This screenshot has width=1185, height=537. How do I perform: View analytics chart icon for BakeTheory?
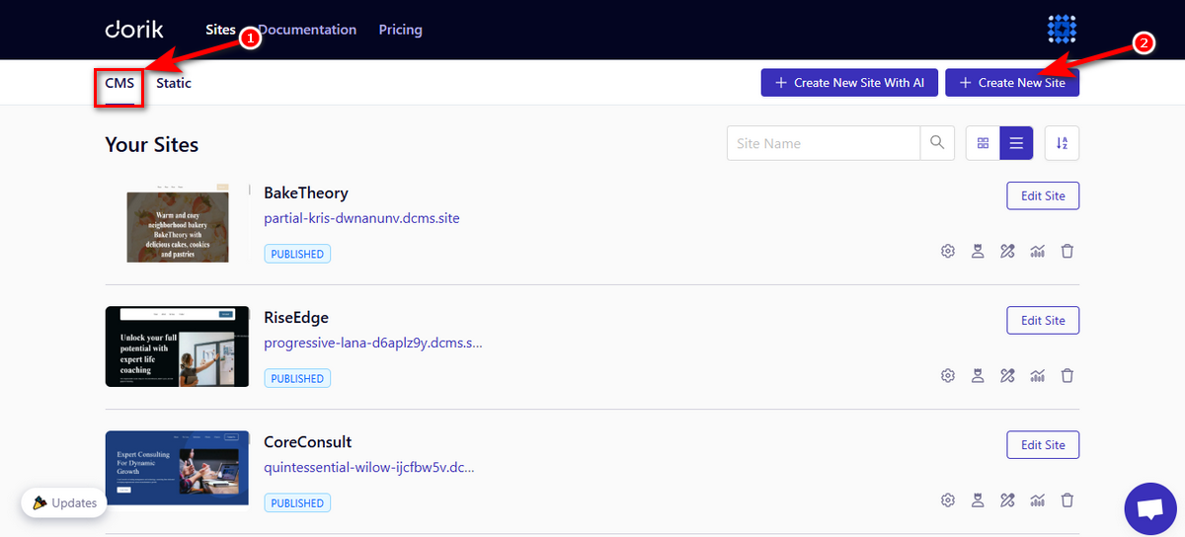click(1037, 251)
